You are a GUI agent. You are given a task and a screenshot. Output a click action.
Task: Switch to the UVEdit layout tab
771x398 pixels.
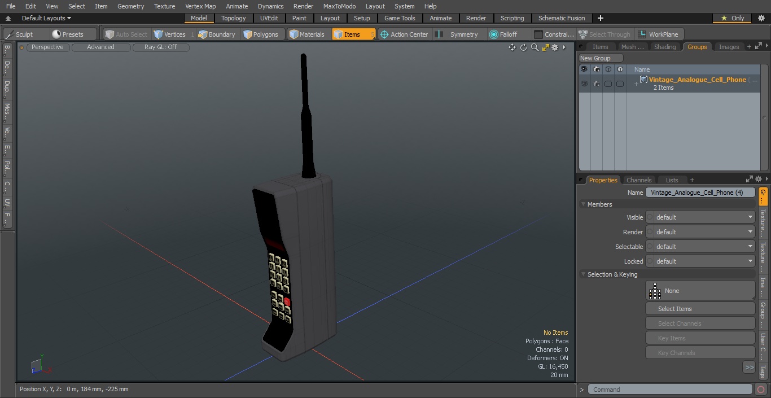point(269,18)
